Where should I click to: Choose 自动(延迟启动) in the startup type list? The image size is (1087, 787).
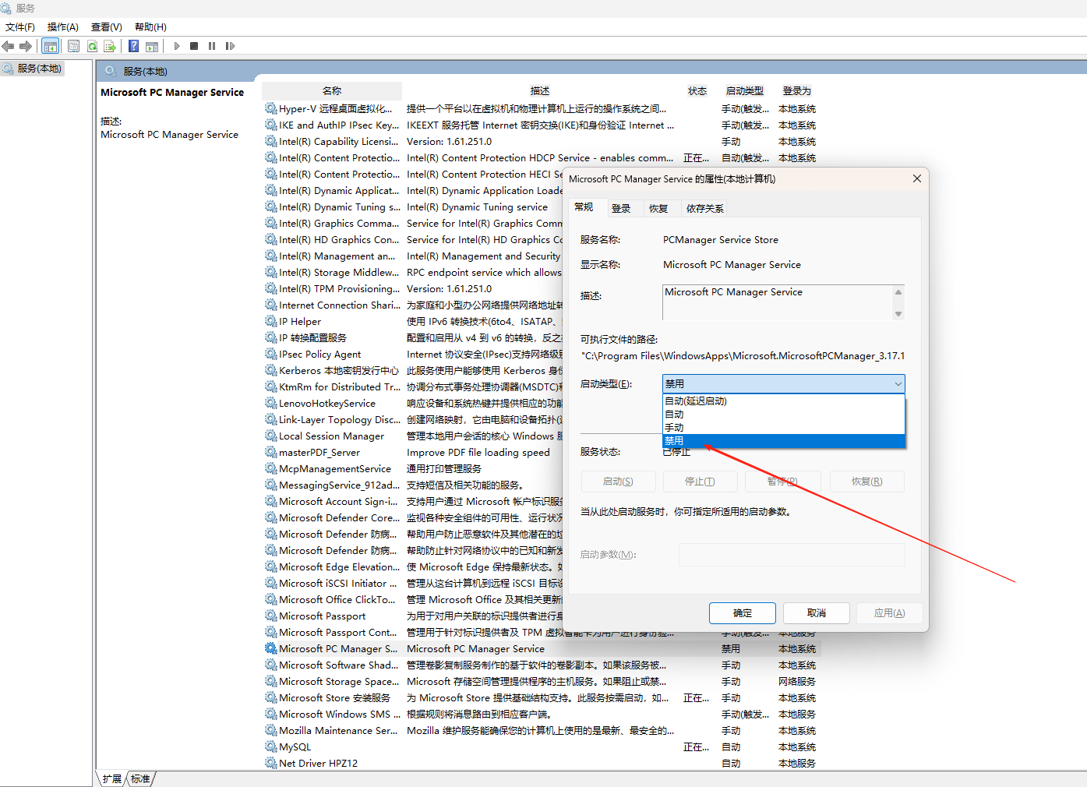click(x=783, y=401)
